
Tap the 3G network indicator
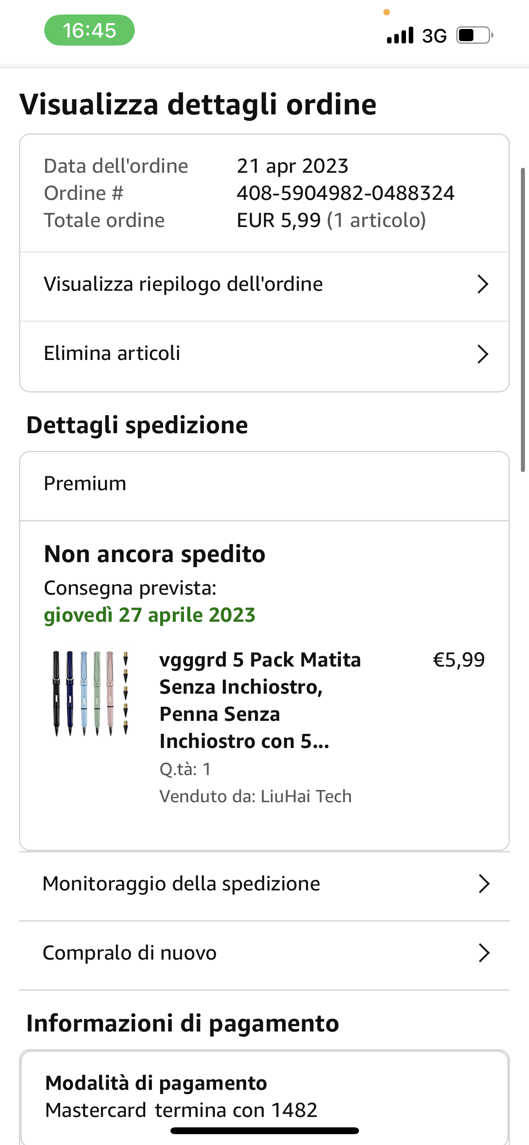(434, 36)
